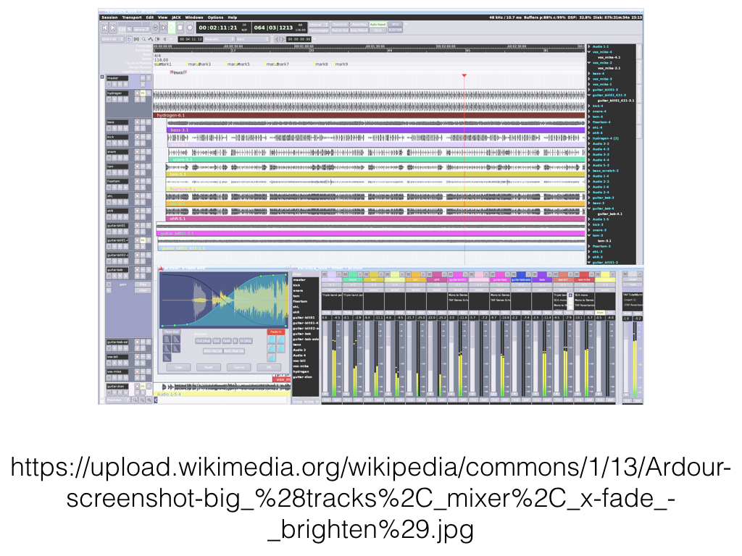
Task: Select the hydrogen-6.1 region bar
Action: point(369,115)
